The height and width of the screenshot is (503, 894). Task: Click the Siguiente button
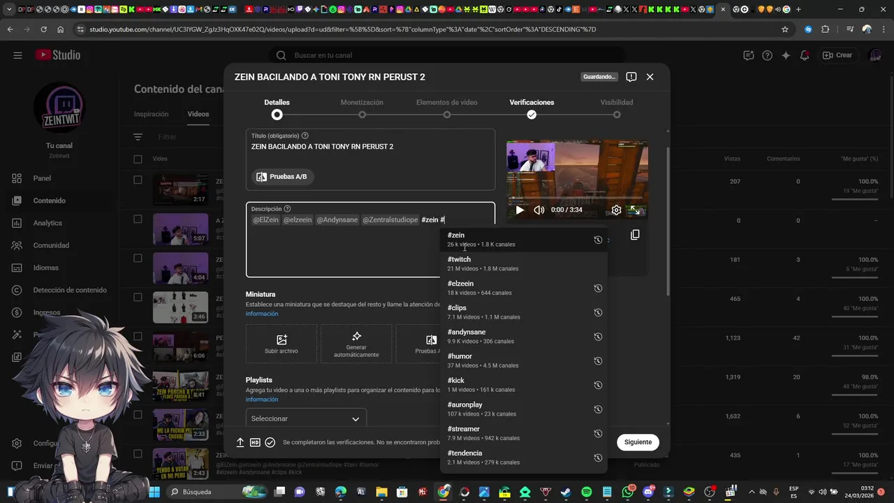click(x=638, y=442)
